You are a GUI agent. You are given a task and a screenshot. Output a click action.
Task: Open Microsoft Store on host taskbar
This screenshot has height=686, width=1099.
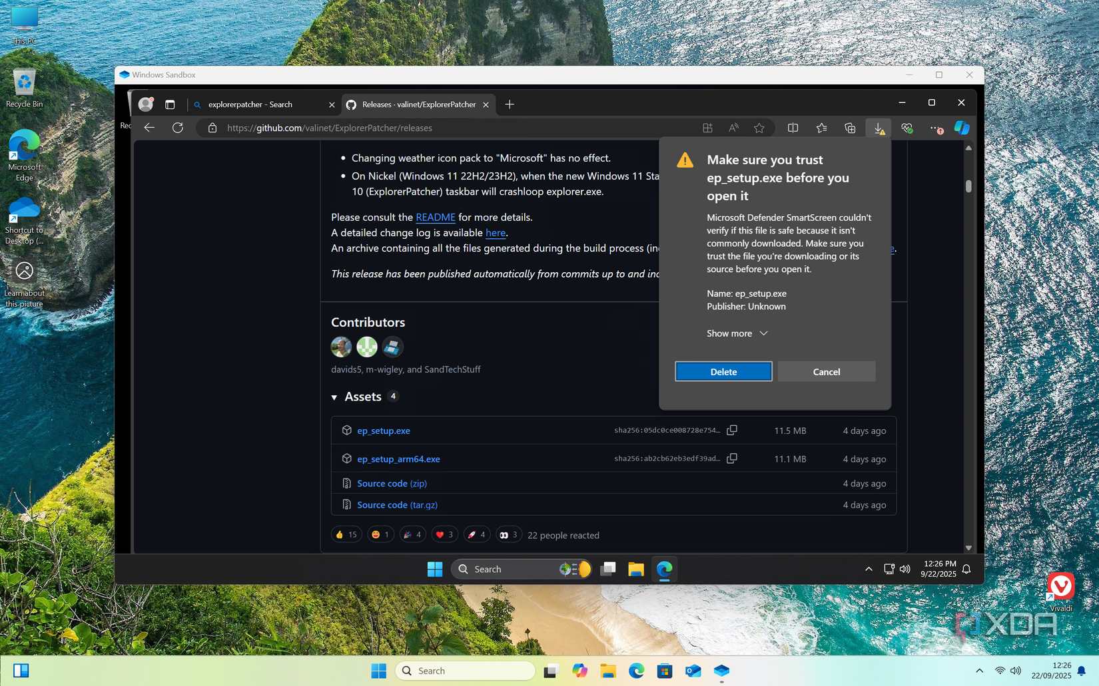[665, 671]
